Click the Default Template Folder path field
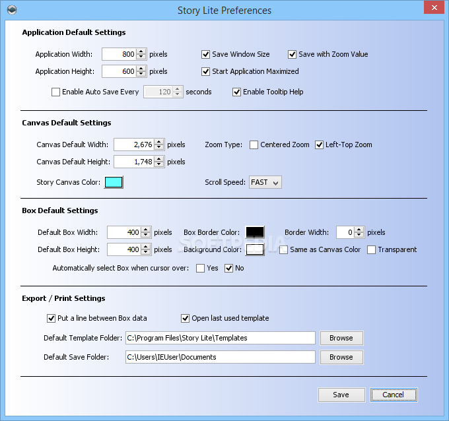Screen dimensions: 449x421 point(220,338)
